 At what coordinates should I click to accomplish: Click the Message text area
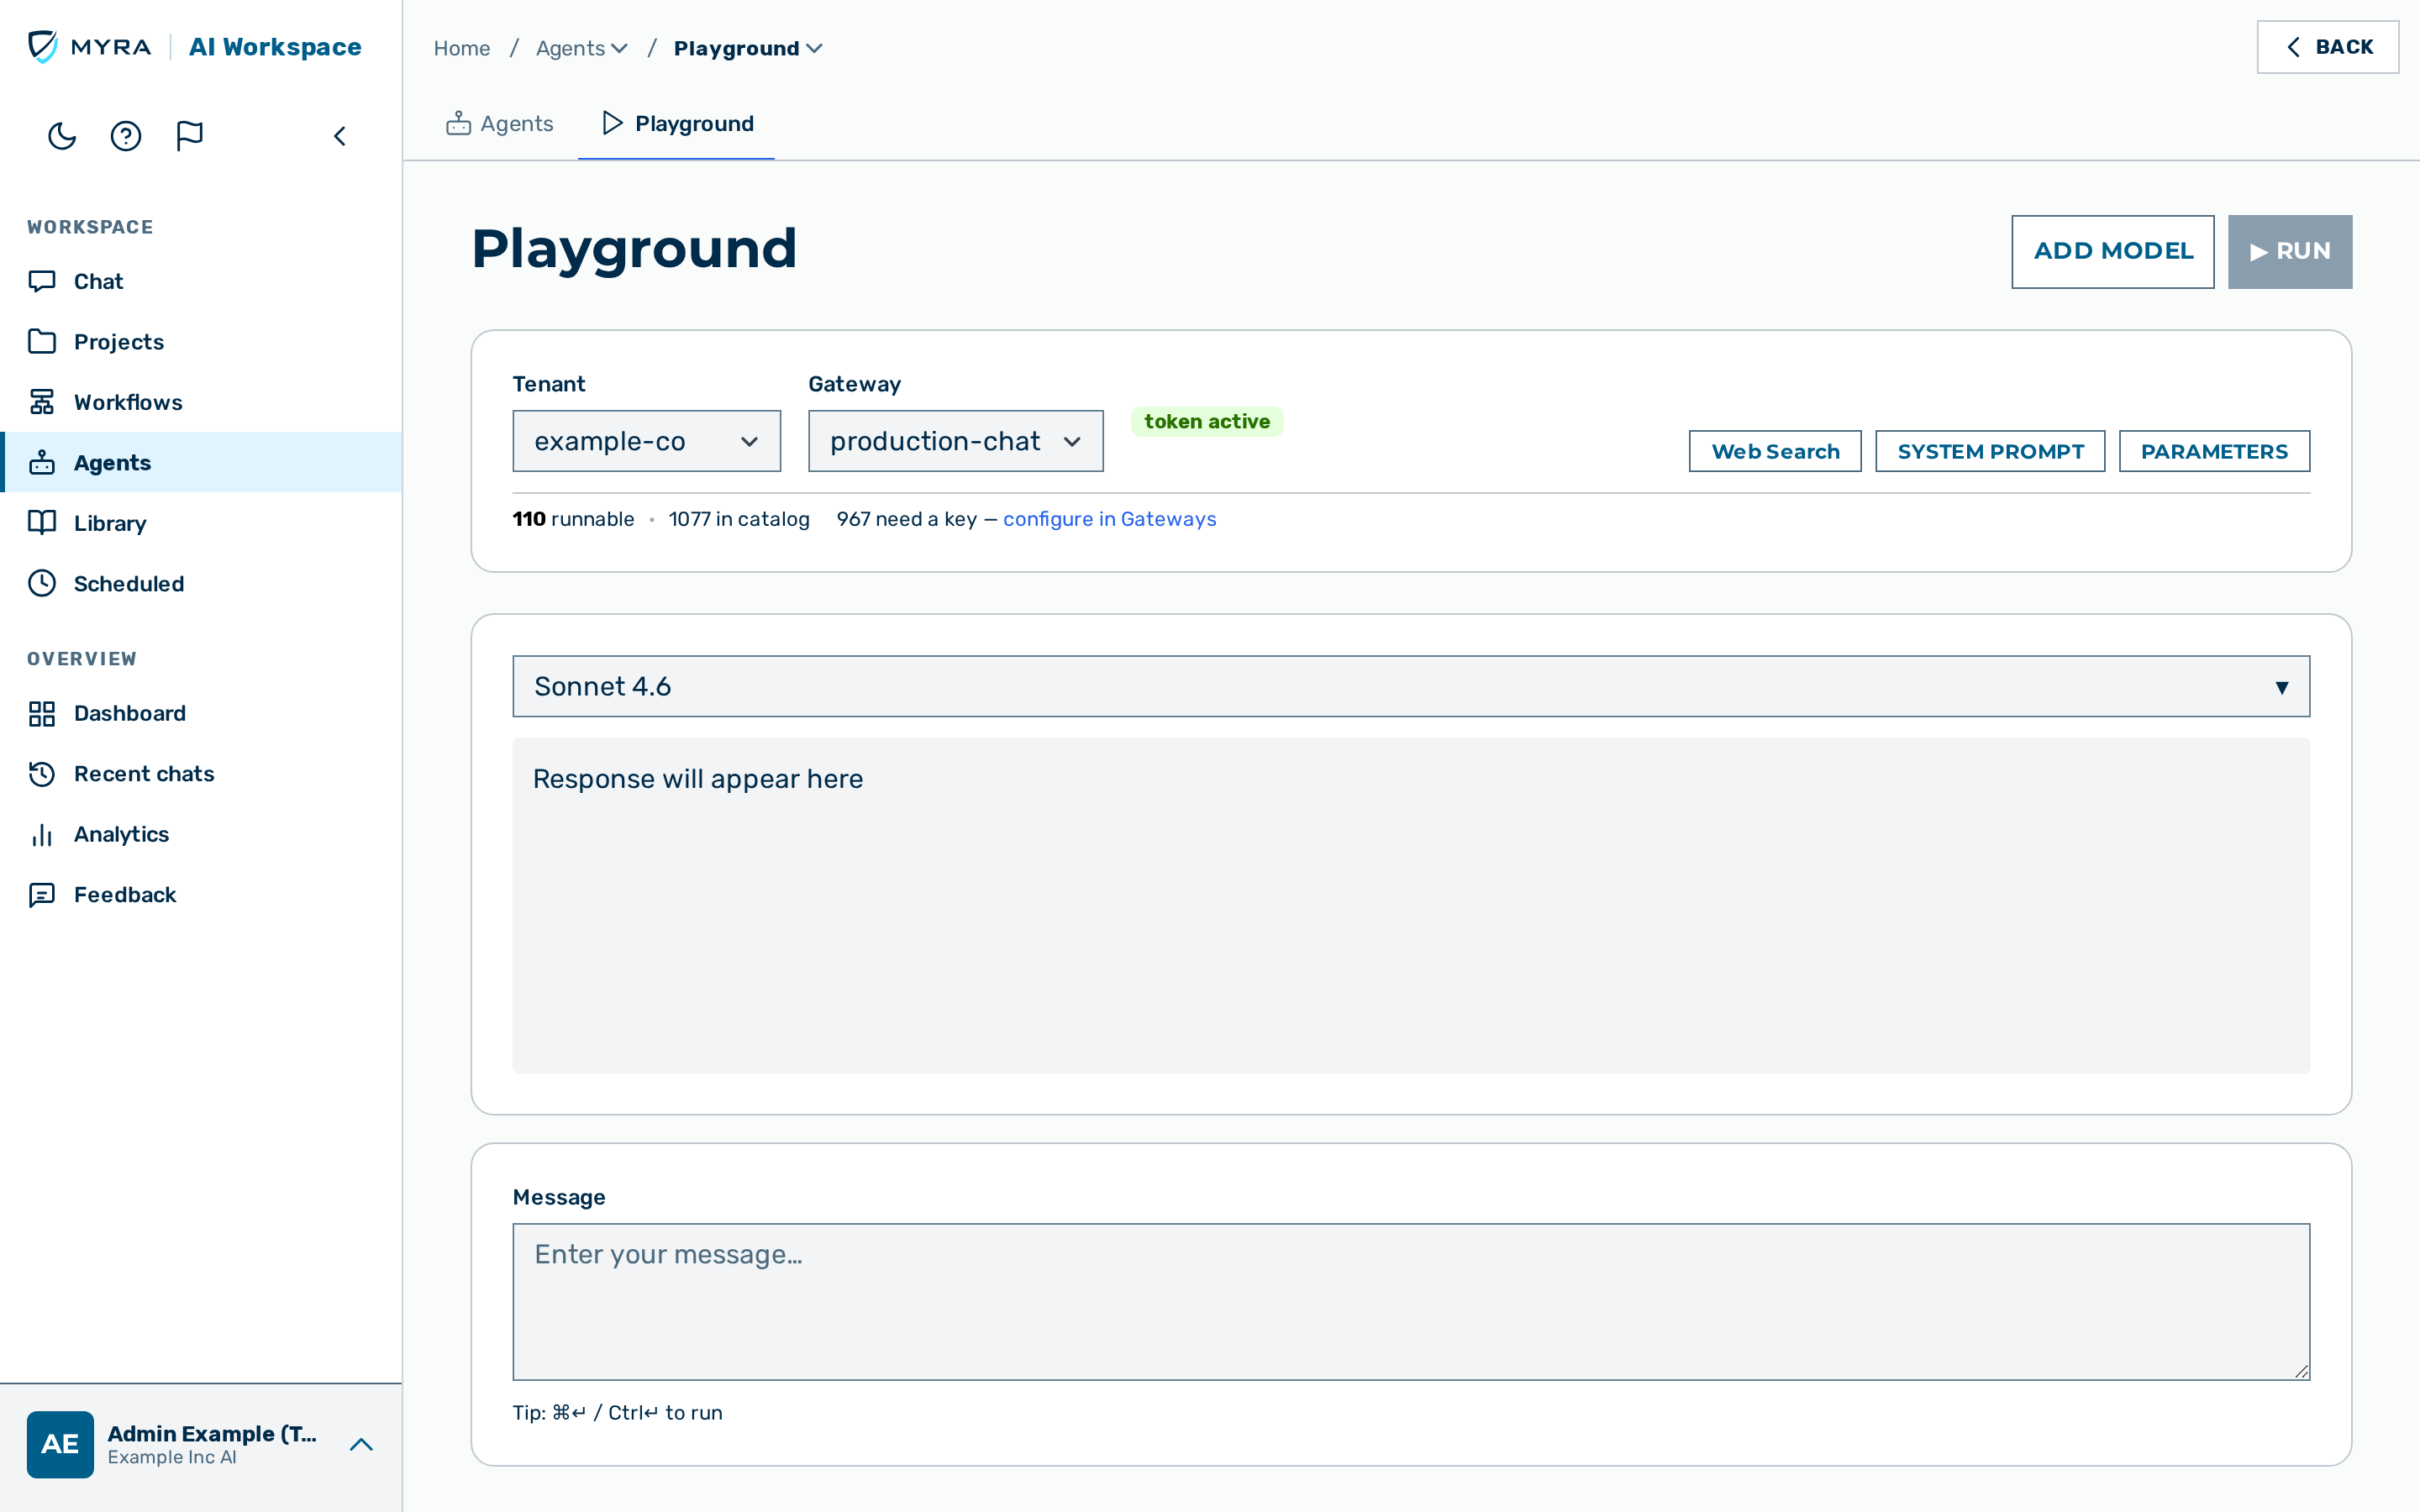1411,1301
